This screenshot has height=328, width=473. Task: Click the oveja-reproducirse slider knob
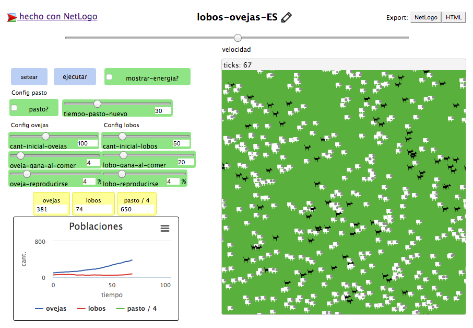pos(27,174)
